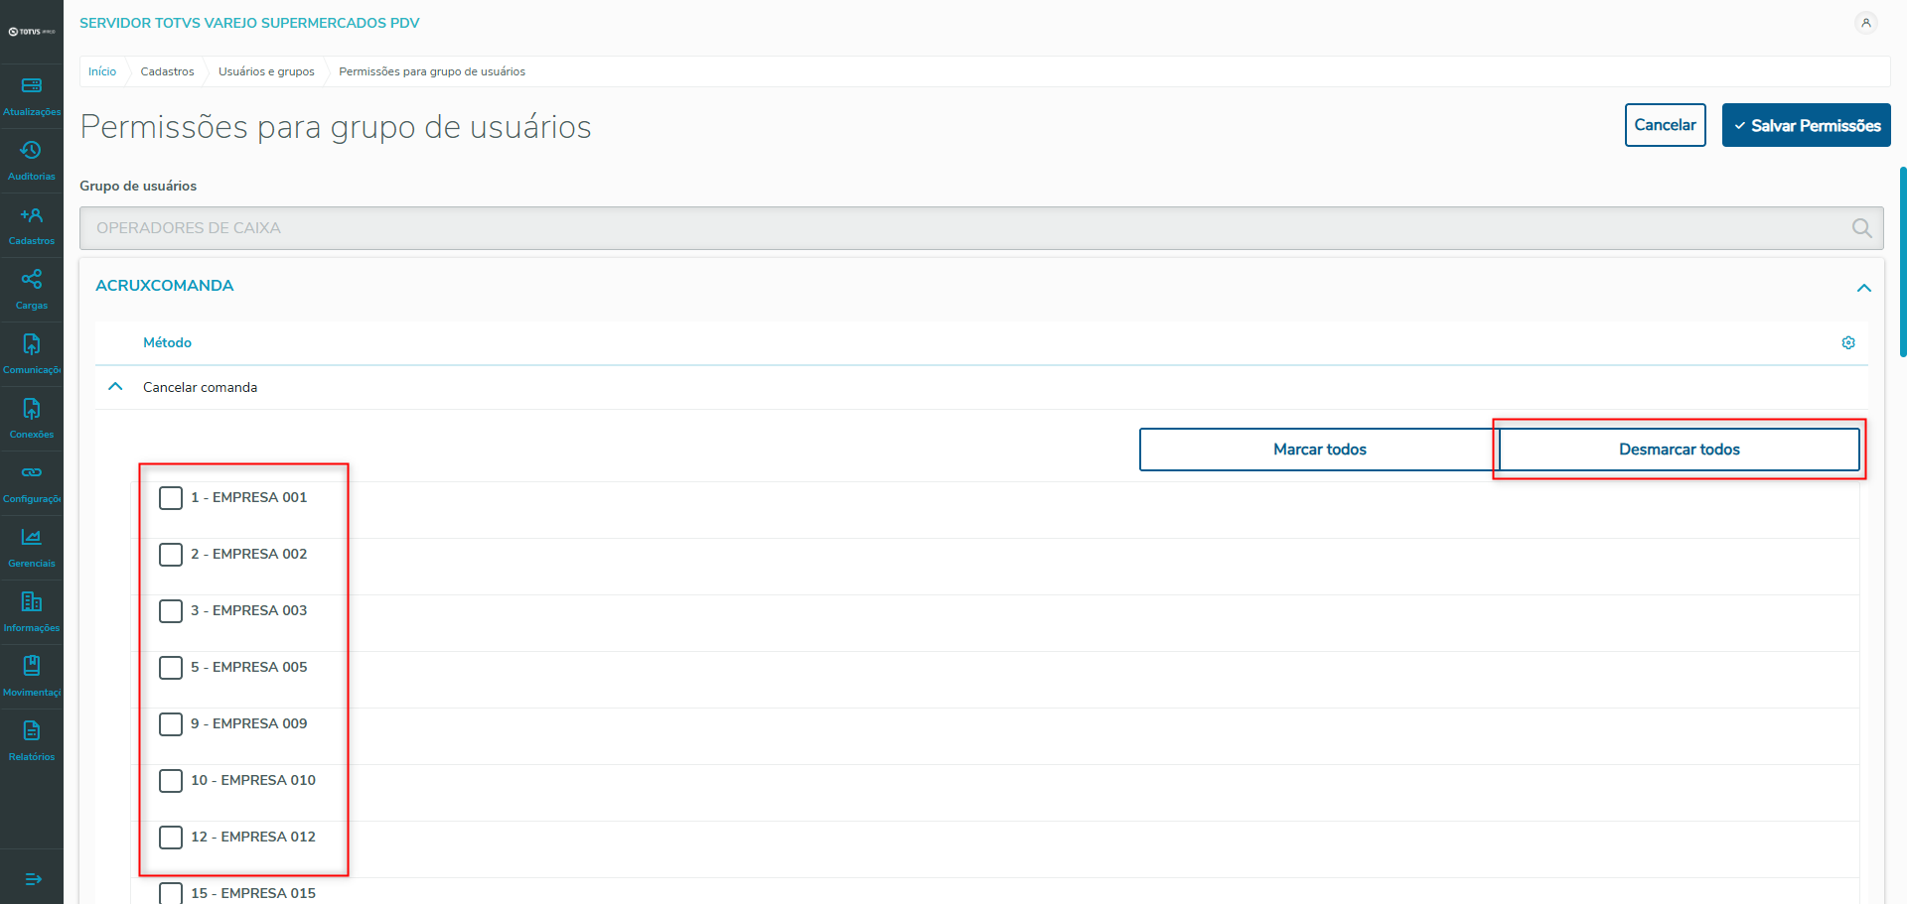This screenshot has height=904, width=1907.
Task: Open the Gerenciais chart icon
Action: [x=32, y=538]
